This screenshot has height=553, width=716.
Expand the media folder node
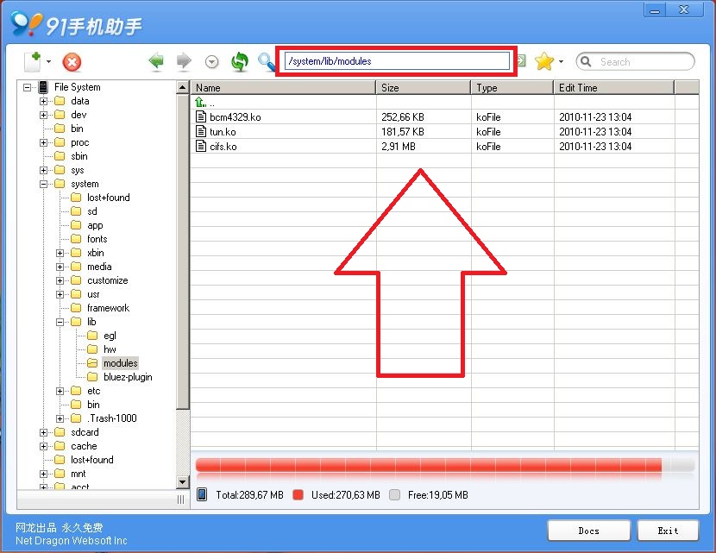pos(60,267)
